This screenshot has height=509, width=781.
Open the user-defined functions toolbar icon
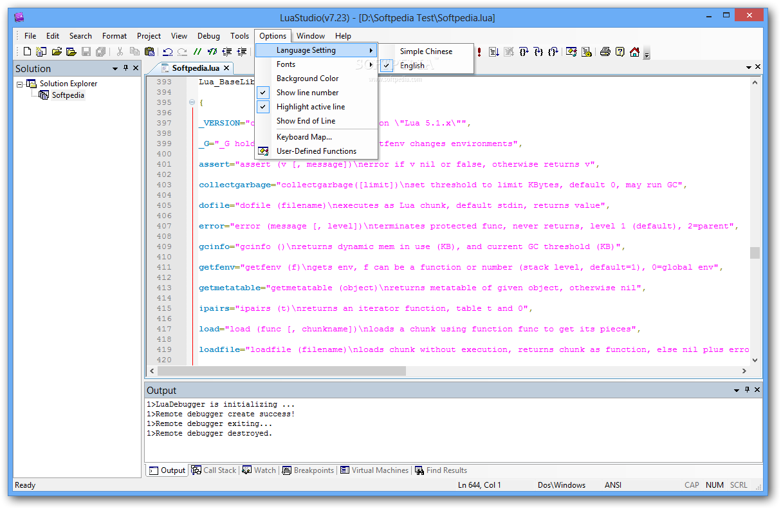coord(571,51)
